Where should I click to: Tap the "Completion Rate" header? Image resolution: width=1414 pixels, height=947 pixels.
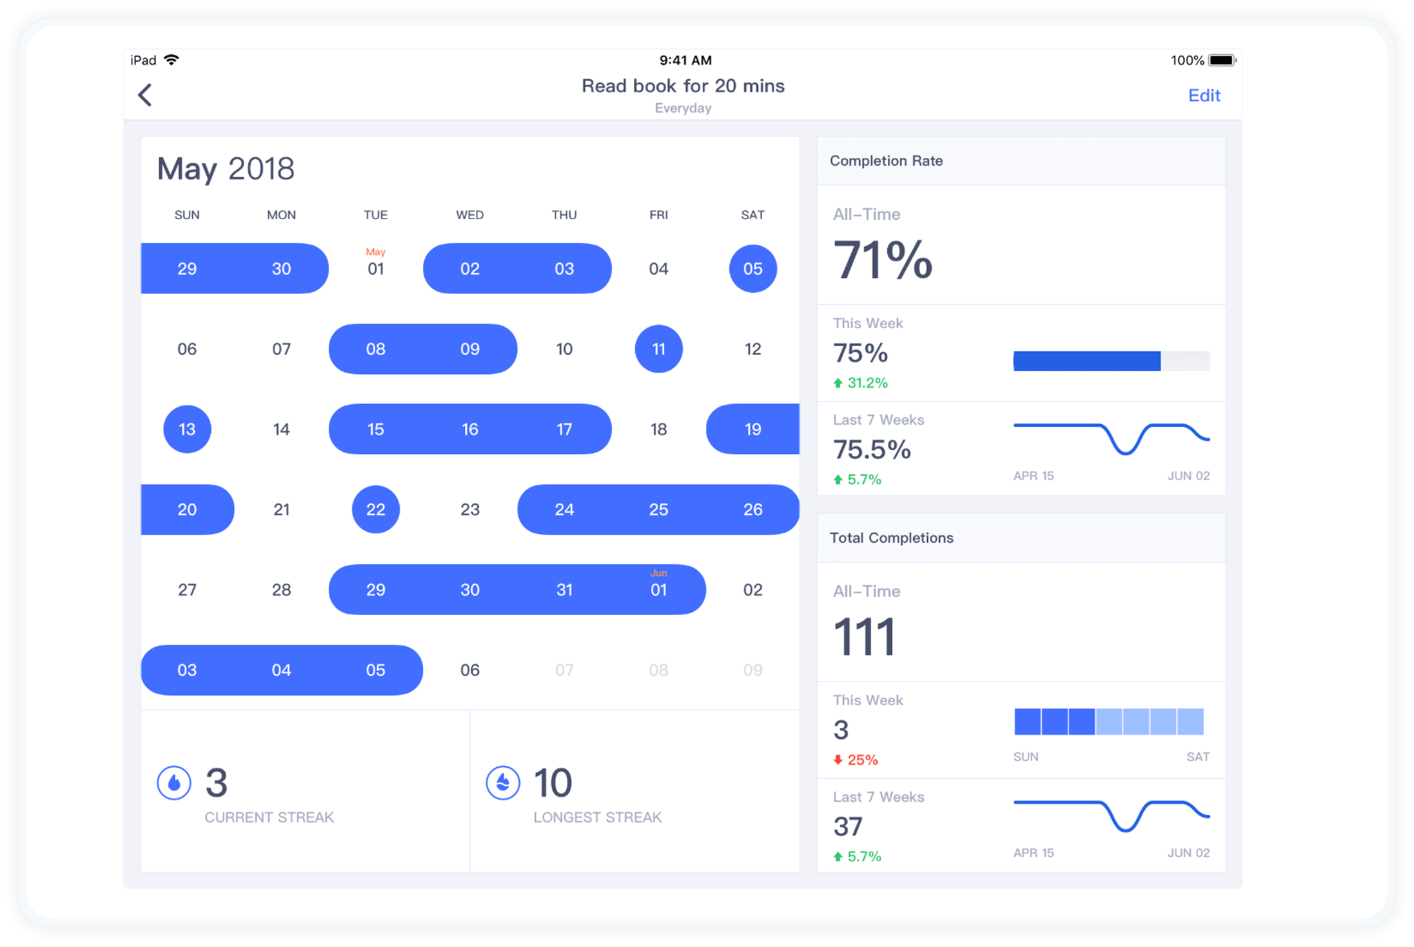886,161
